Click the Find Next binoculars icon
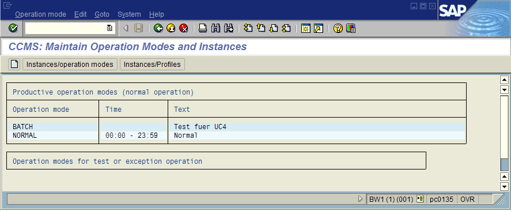Image resolution: width=511 pixels, height=211 pixels. (229, 28)
